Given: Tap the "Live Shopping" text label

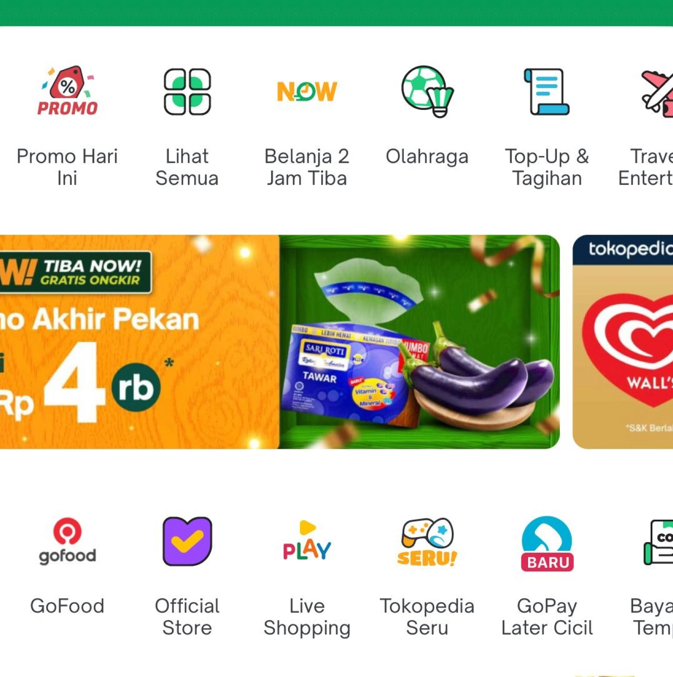Looking at the screenshot, I should tap(307, 617).
